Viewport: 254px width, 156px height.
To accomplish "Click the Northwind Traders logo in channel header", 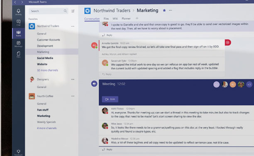I will click(x=88, y=11).
